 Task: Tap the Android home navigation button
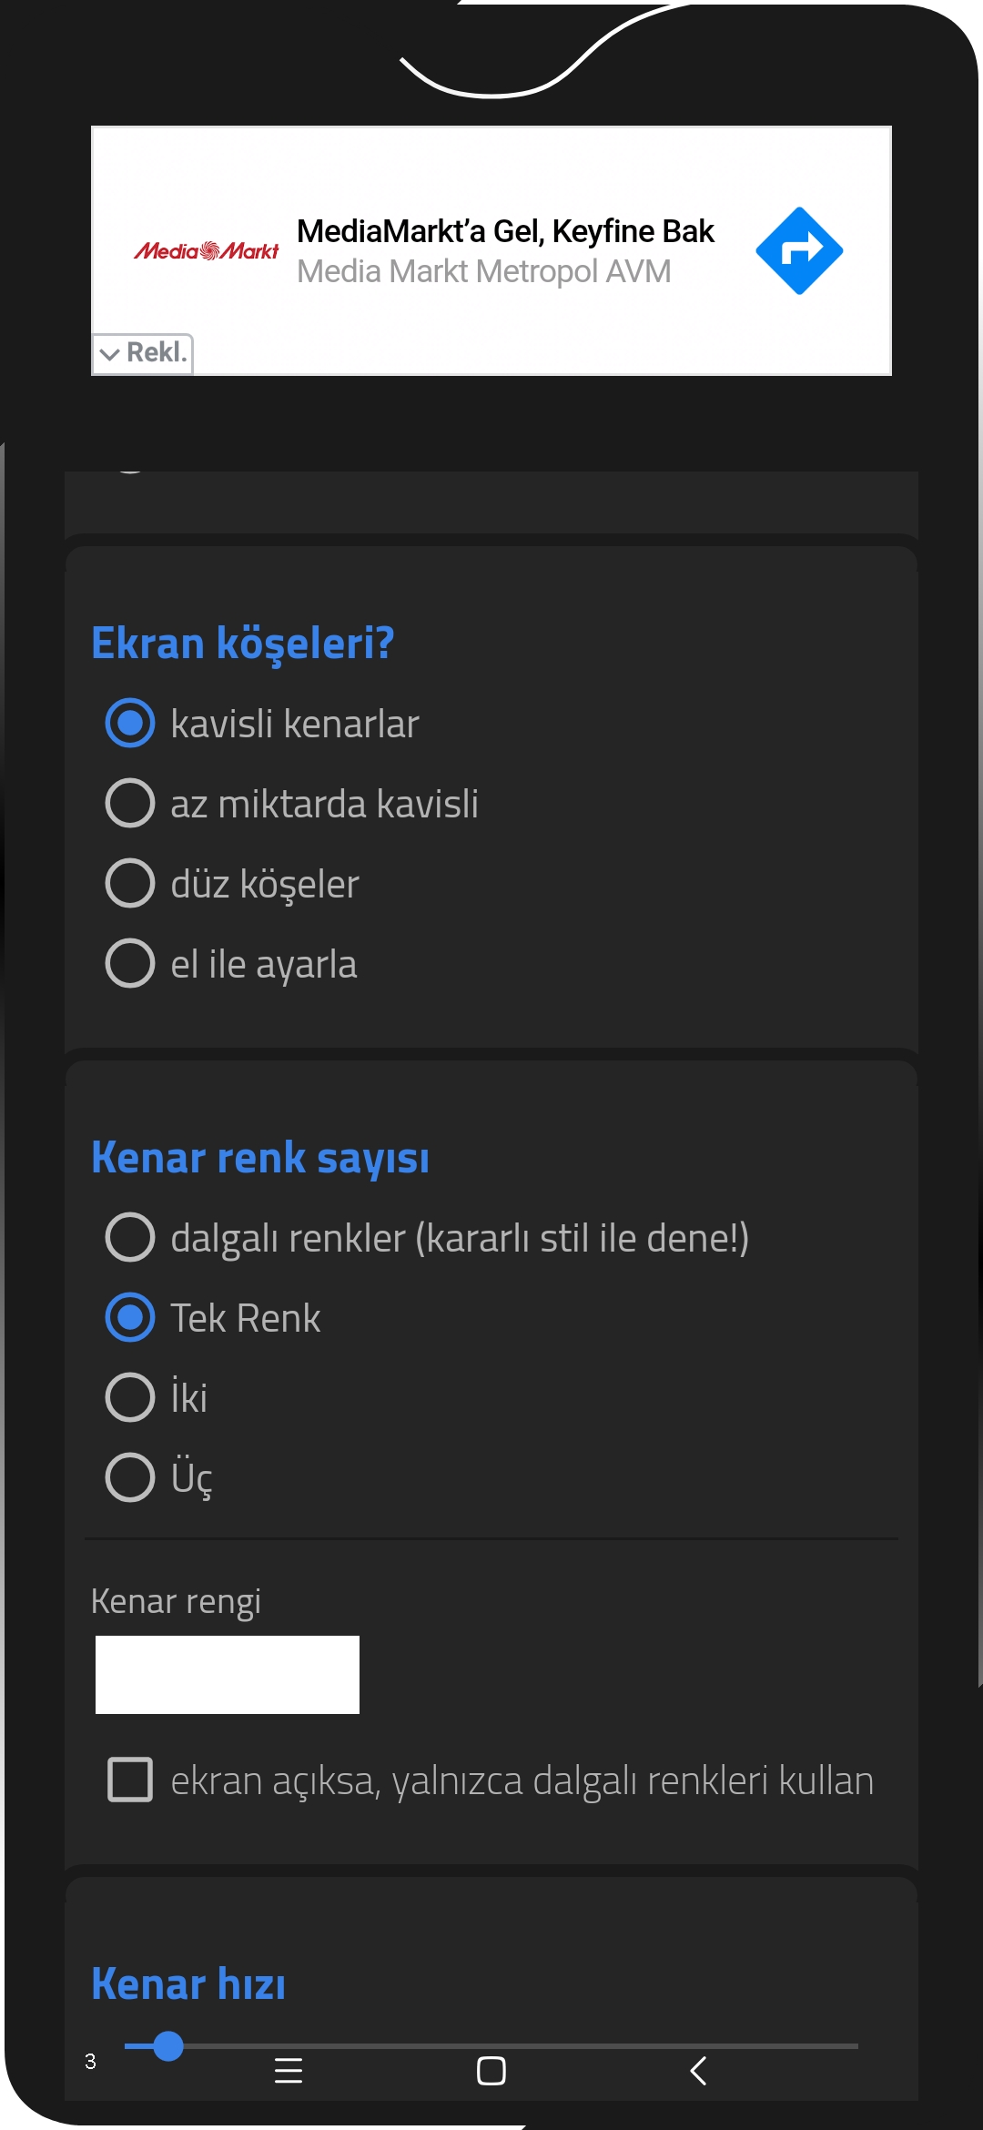491,2071
